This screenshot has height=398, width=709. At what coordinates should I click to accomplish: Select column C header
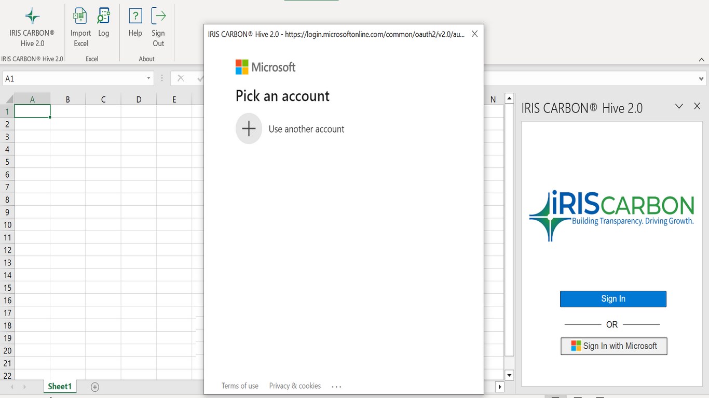click(x=103, y=99)
